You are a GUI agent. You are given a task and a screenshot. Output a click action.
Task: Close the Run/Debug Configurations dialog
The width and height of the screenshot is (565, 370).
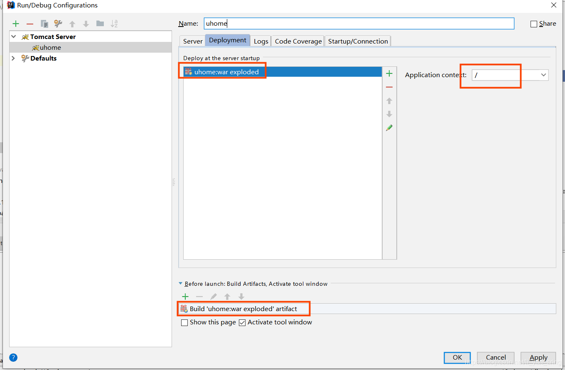pyautogui.click(x=554, y=5)
